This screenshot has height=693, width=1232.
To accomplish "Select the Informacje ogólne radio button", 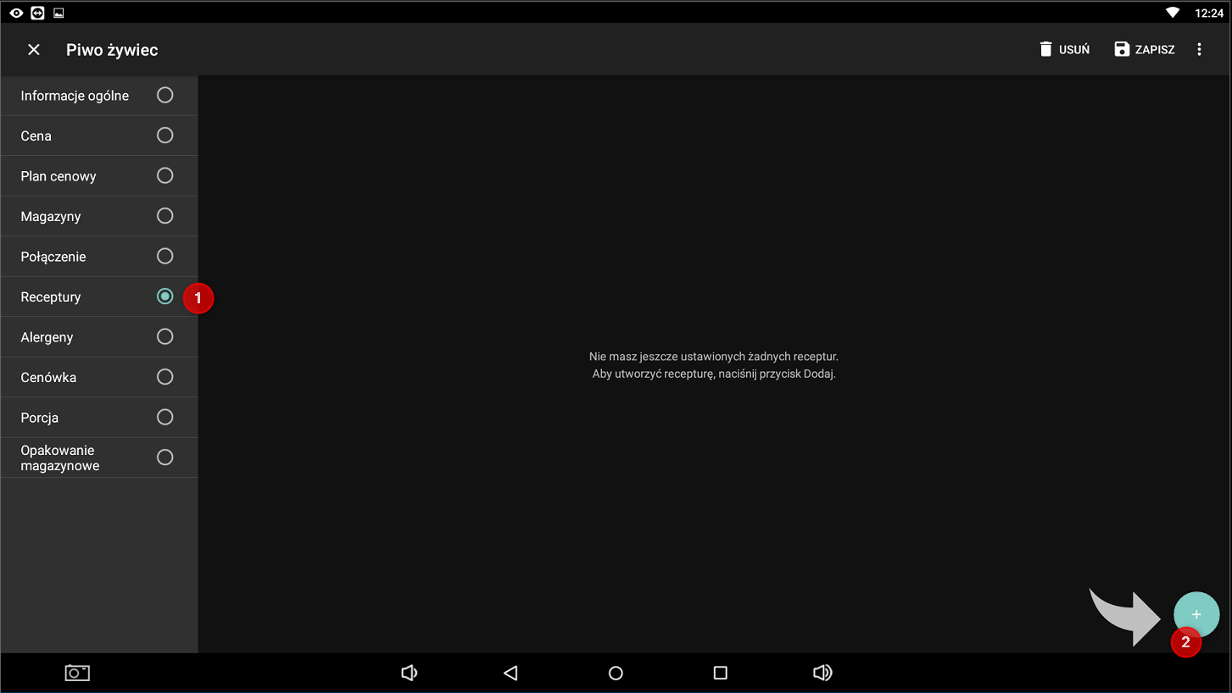I will pyautogui.click(x=165, y=95).
